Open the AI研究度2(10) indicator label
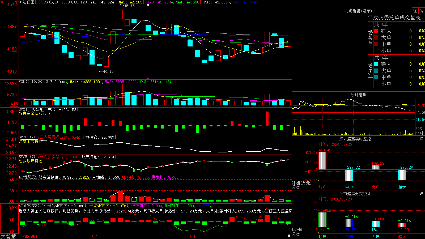Image resolution: width=425 pixels, height=239 pixels. point(32,206)
